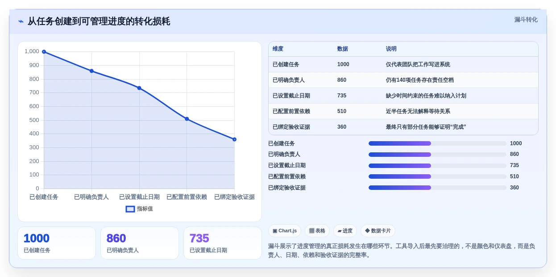Click the description 仍有140项任务存在责任空档
This screenshot has width=556, height=277.
click(420, 80)
